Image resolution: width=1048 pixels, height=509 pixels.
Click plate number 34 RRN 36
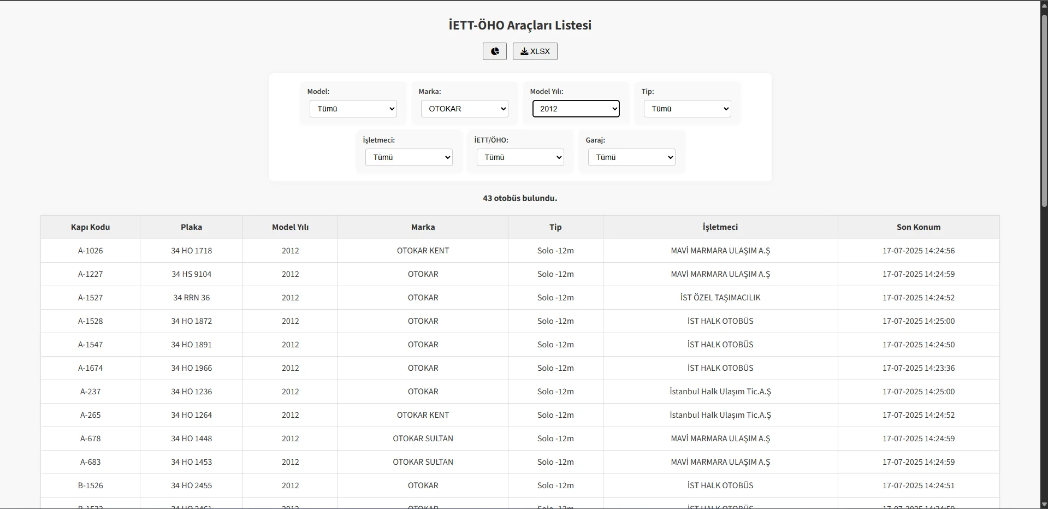pyautogui.click(x=191, y=298)
